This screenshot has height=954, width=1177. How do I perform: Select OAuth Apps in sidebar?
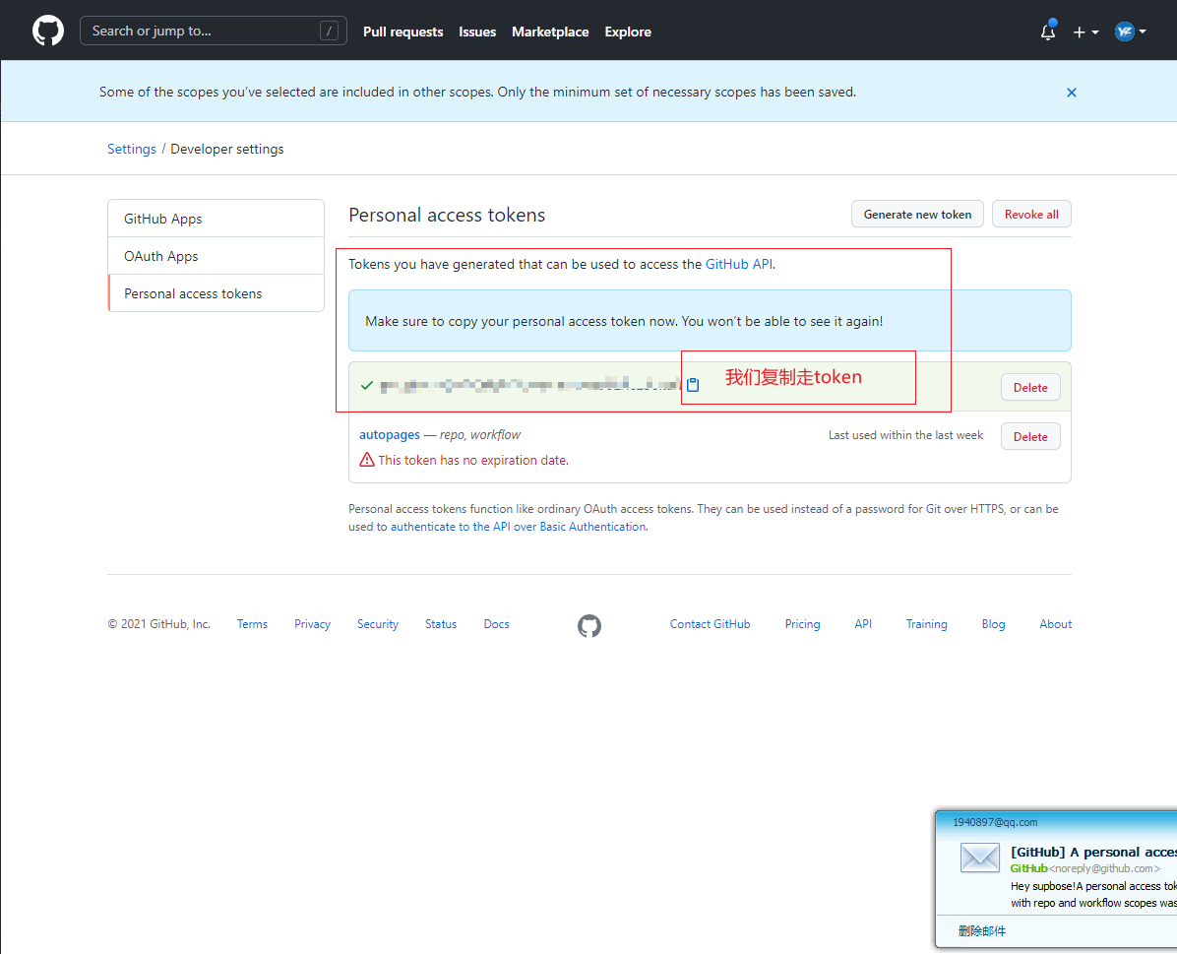tap(217, 256)
